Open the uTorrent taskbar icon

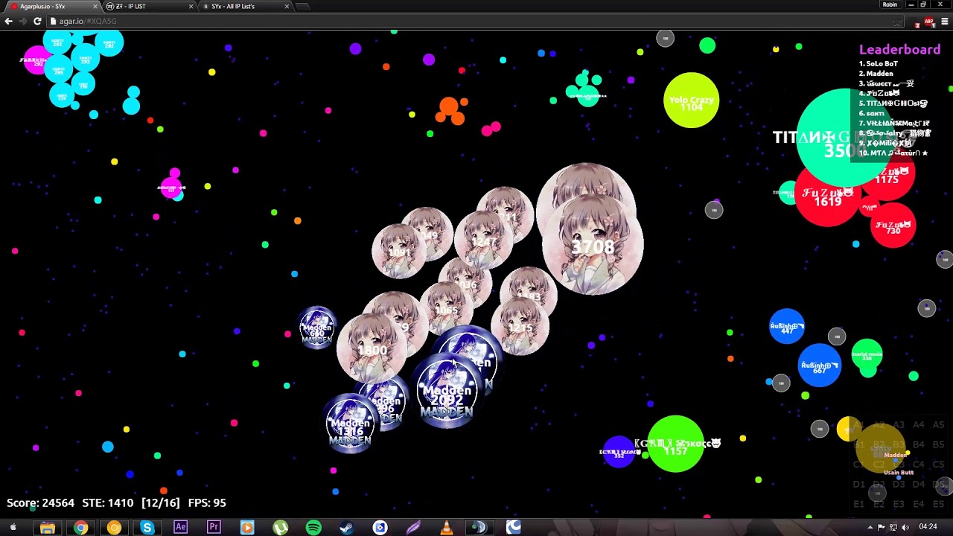pyautogui.click(x=280, y=527)
